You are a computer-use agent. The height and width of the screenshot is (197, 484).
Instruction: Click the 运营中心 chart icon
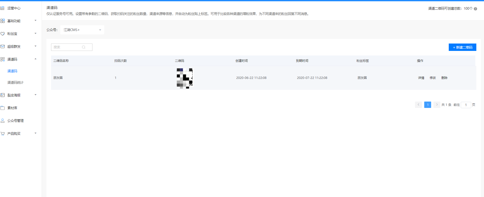click(3, 8)
